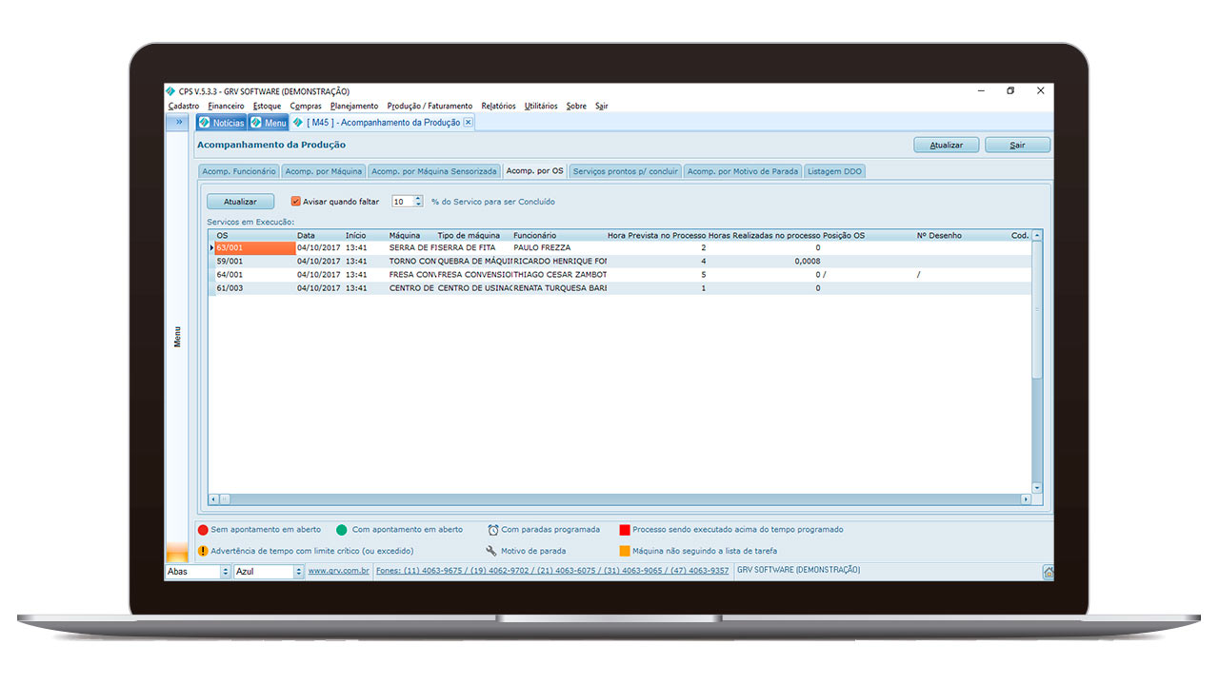Screen dimensions: 1219x685
Task: Select the OS 59/001 row cell
Action: (255, 261)
